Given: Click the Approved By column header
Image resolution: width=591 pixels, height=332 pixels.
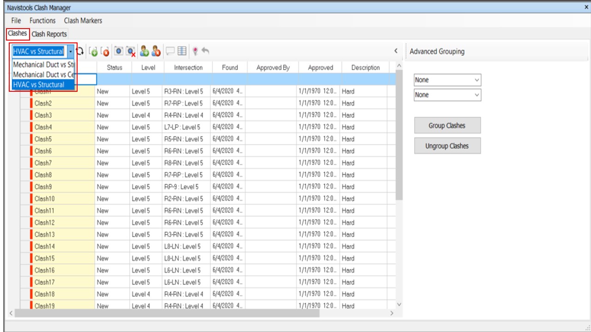Looking at the screenshot, I should click(x=273, y=67).
